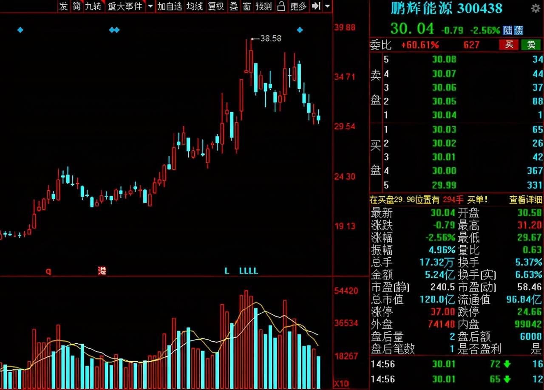Viewport: 544px width, 390px height.
Task: Click the 委比 value +60.61%
Action: point(419,45)
